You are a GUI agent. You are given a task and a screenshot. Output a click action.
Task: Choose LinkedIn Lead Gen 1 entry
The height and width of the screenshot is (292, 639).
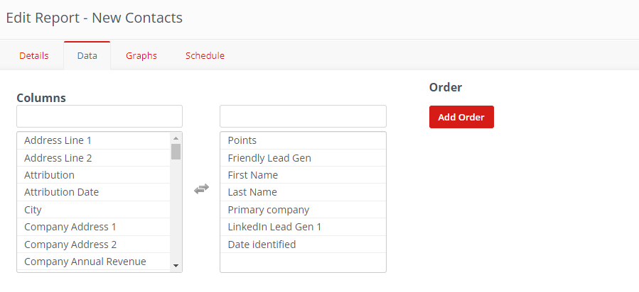pos(275,227)
